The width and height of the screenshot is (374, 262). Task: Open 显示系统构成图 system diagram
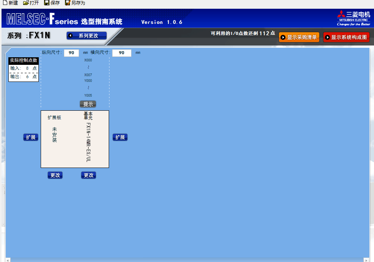346,37
